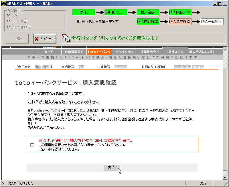Viewport: 229px width, 187px height.
Task: Click the 取引きメニュー step box
Action: pyautogui.click(x=115, y=13)
